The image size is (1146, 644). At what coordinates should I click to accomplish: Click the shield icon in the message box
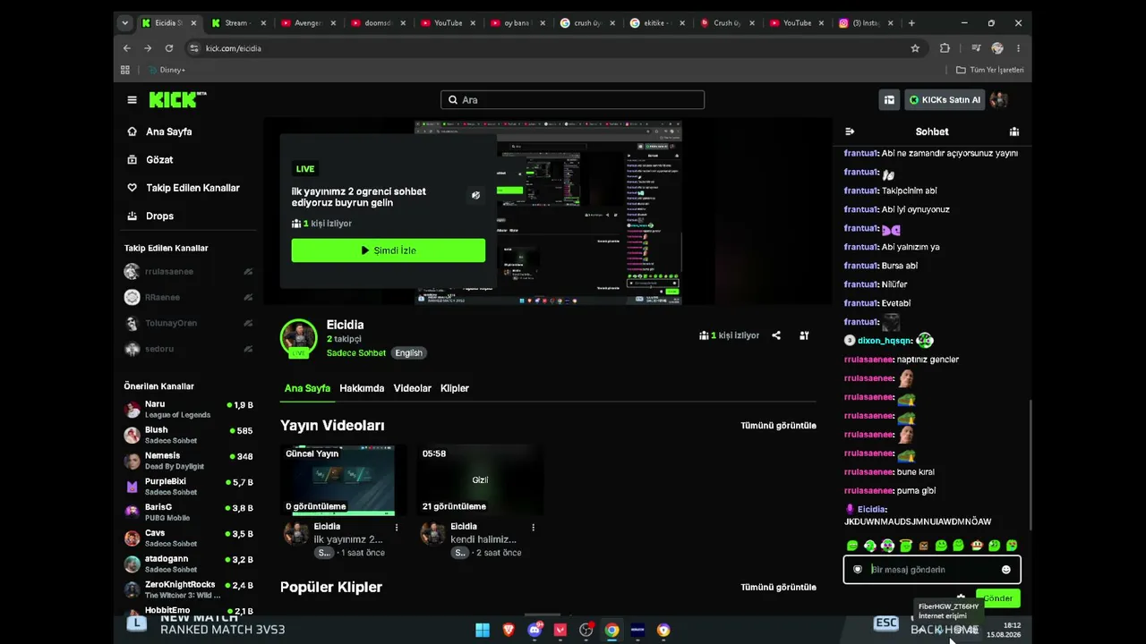click(x=858, y=570)
